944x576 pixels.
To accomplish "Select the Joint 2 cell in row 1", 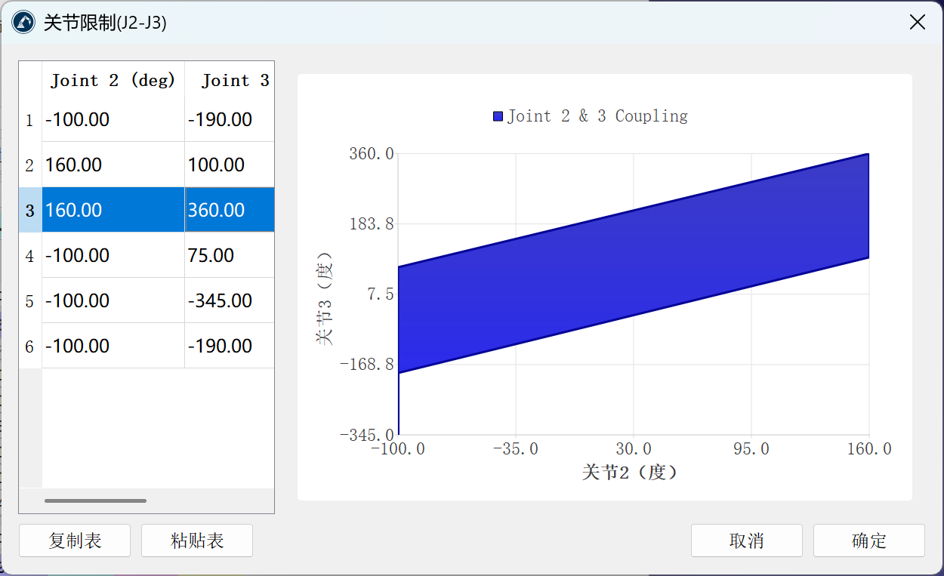I will point(113,120).
